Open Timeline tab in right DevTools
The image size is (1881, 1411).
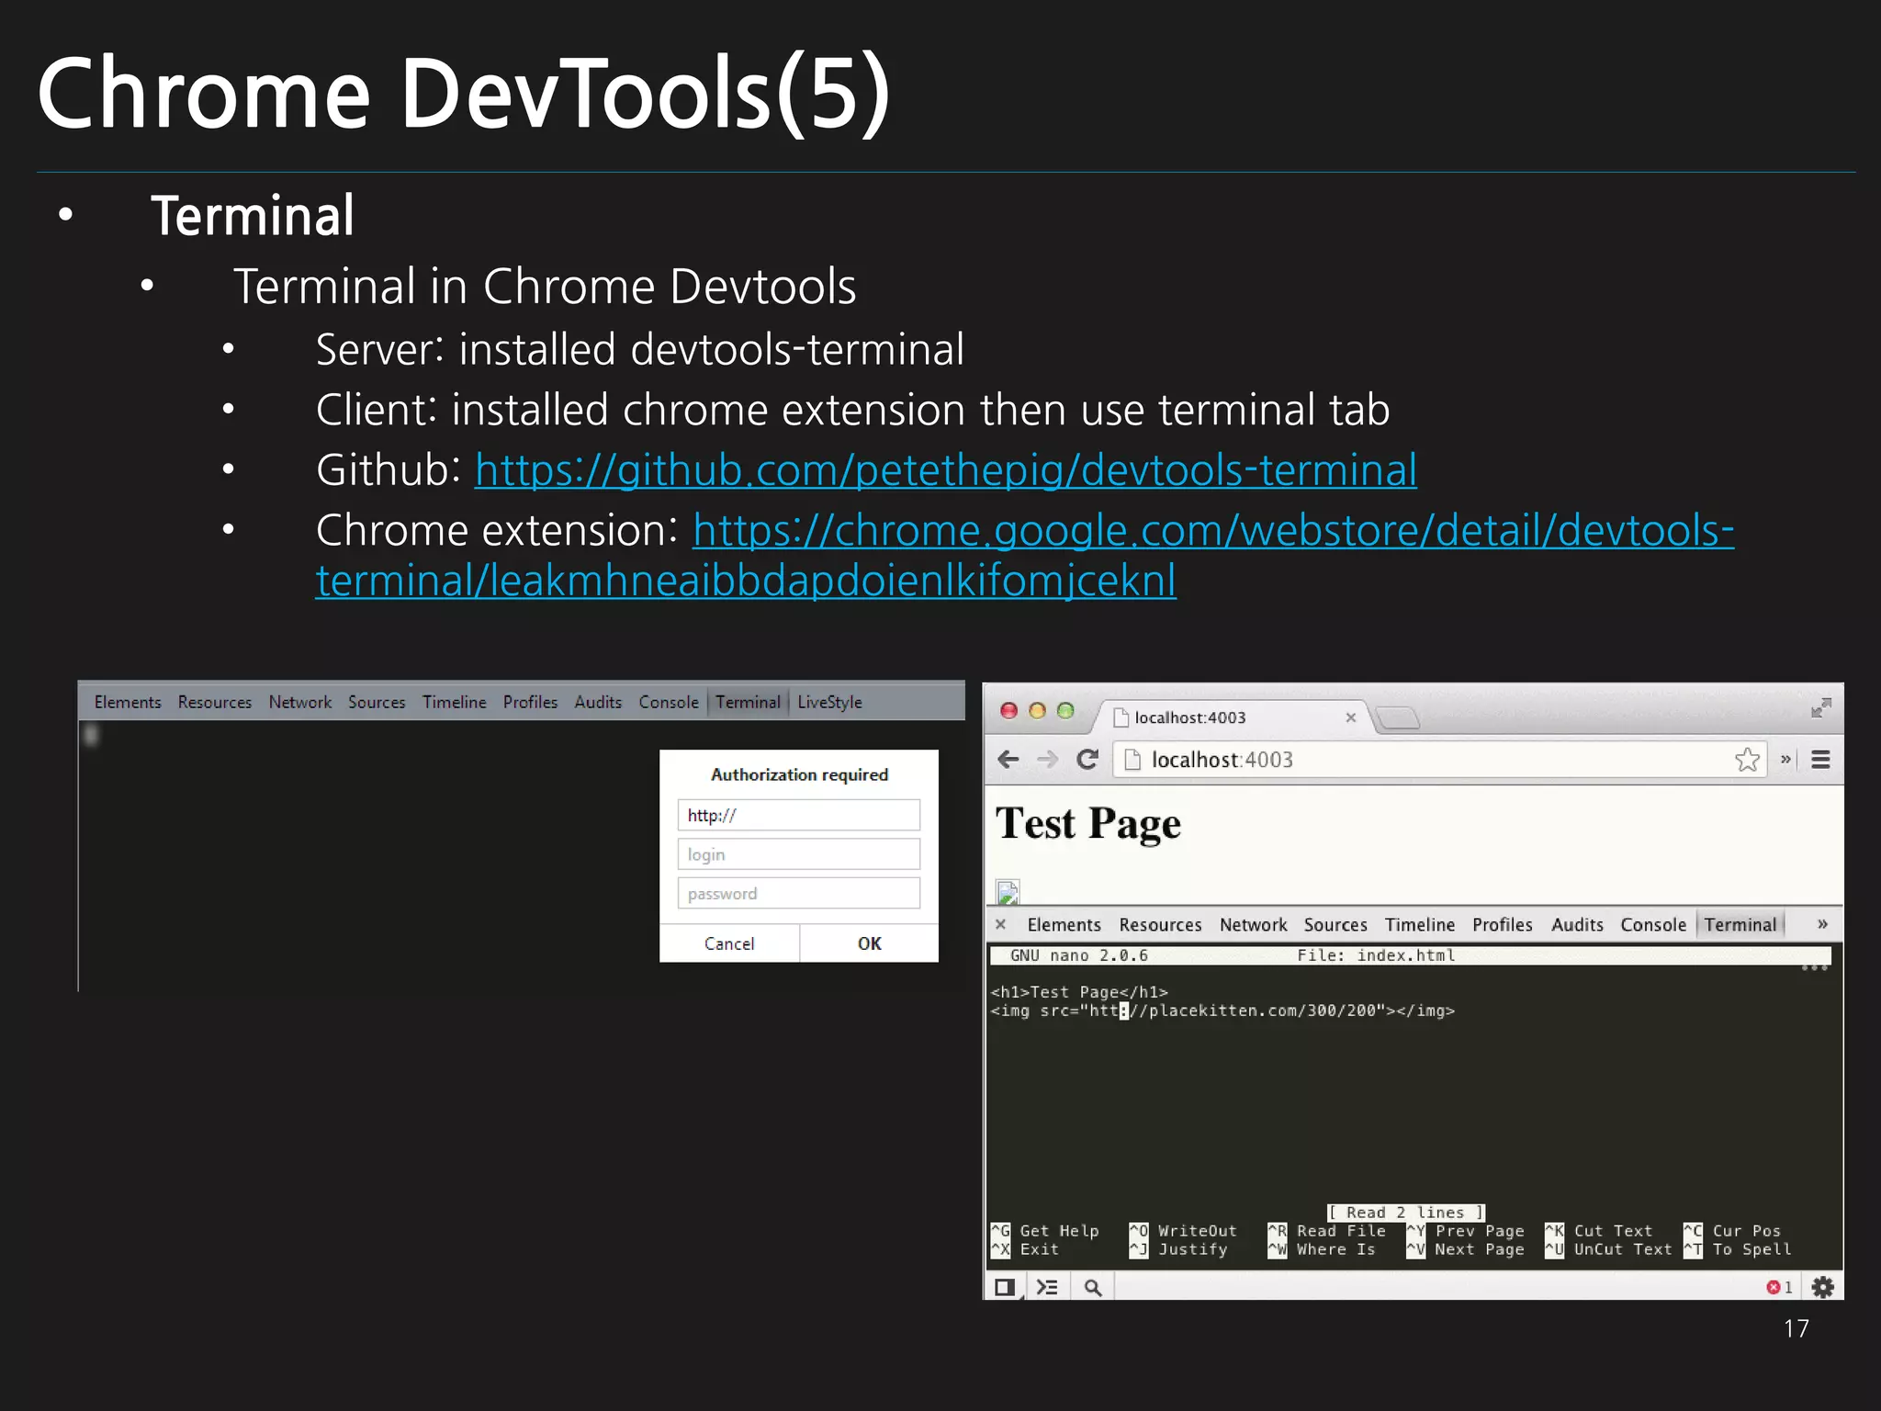click(x=1420, y=925)
